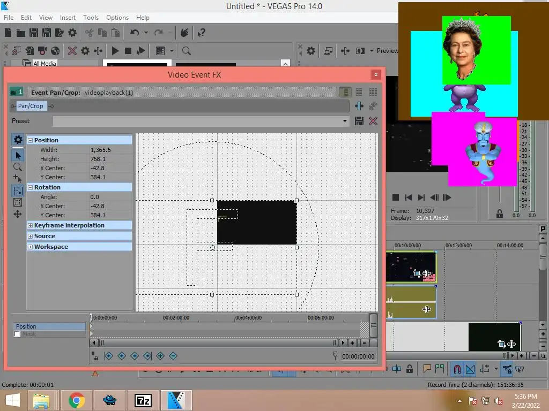Click Create Keyframe plus diamond button
The height and width of the screenshot is (411, 549).
(160, 356)
